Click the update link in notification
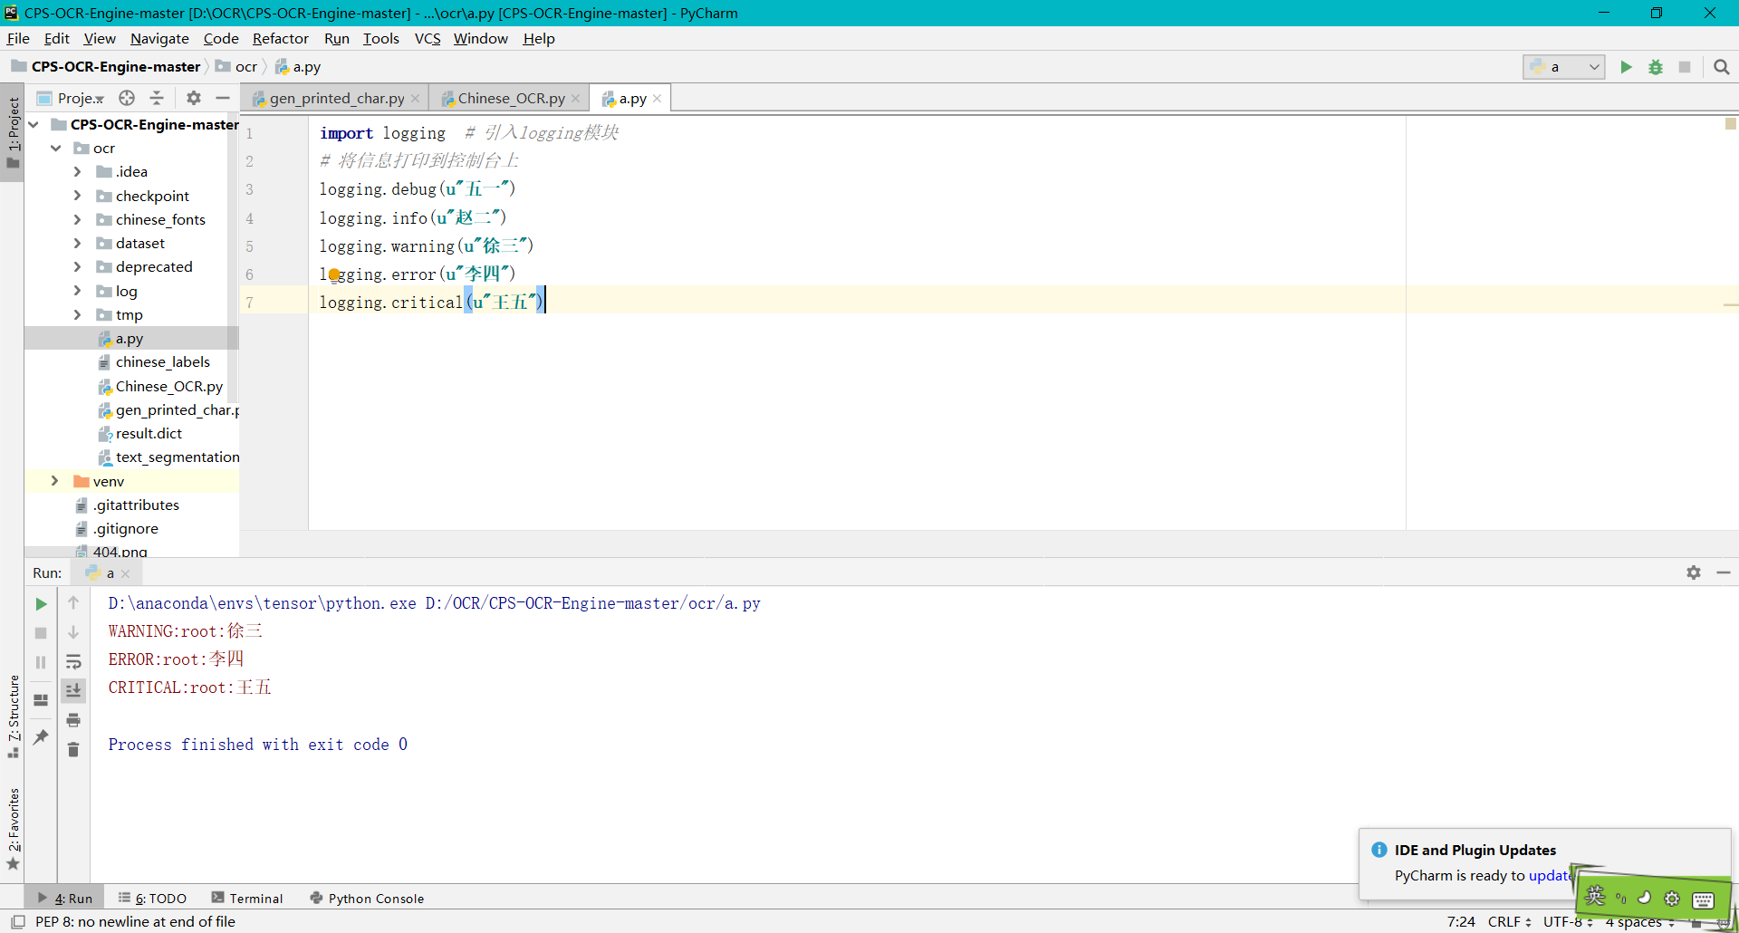 point(1550,875)
